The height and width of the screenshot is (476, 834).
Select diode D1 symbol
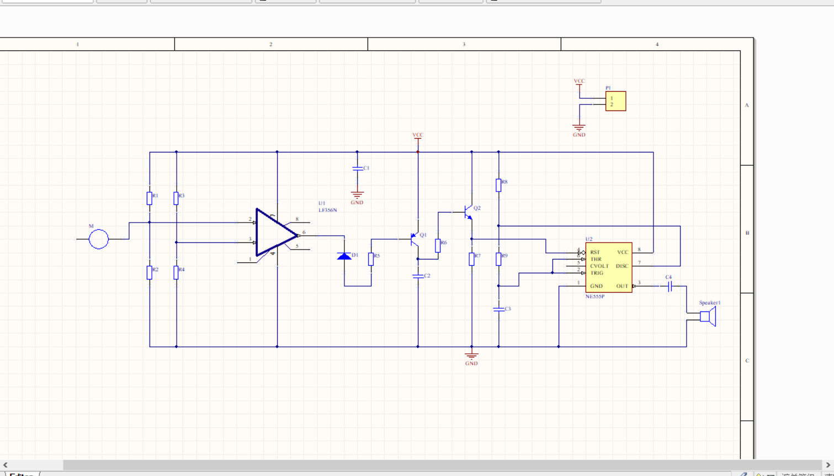tap(344, 256)
